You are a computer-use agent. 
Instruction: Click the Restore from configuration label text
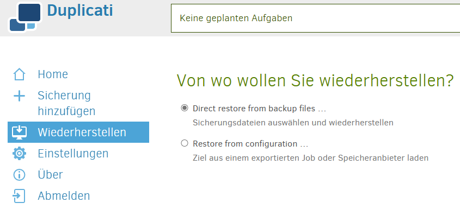(x=250, y=144)
